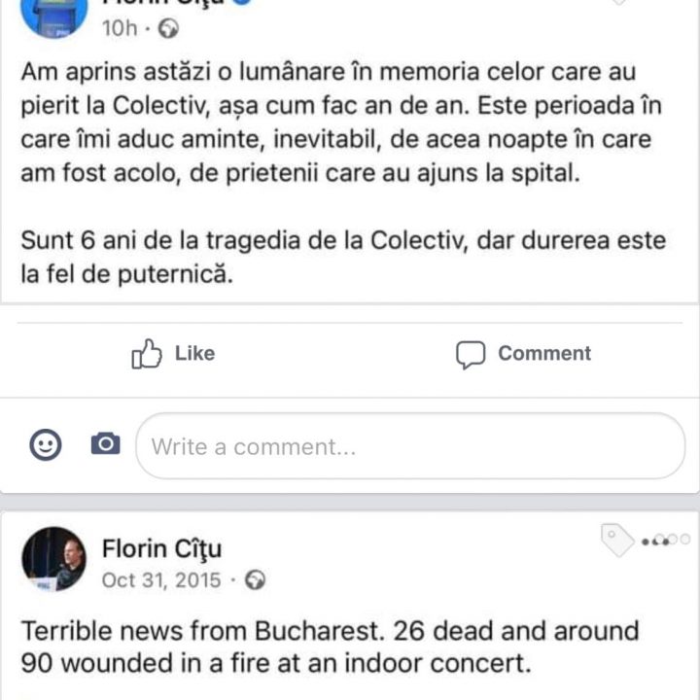Click the Like thumbs-up icon

click(x=146, y=355)
